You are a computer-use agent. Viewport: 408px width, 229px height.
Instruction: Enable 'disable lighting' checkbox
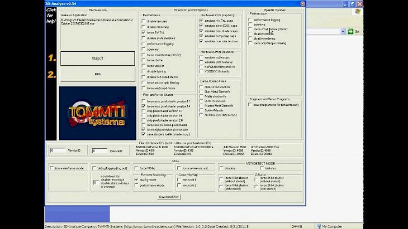pos(144,71)
